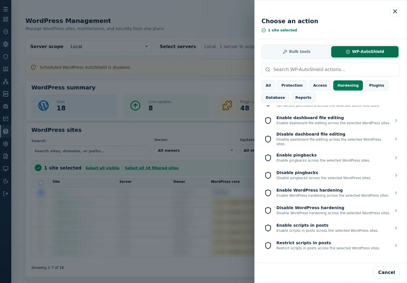407x283 pixels.
Task: Click the hamburger menu icon in the sidebar
Action: pyautogui.click(x=6, y=9)
